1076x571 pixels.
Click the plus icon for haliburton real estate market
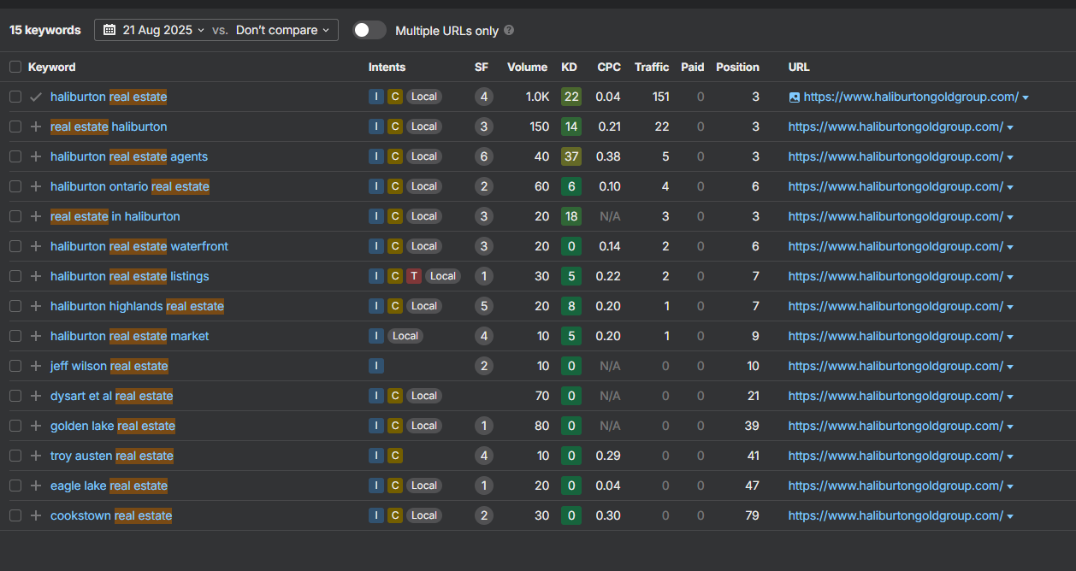point(35,336)
